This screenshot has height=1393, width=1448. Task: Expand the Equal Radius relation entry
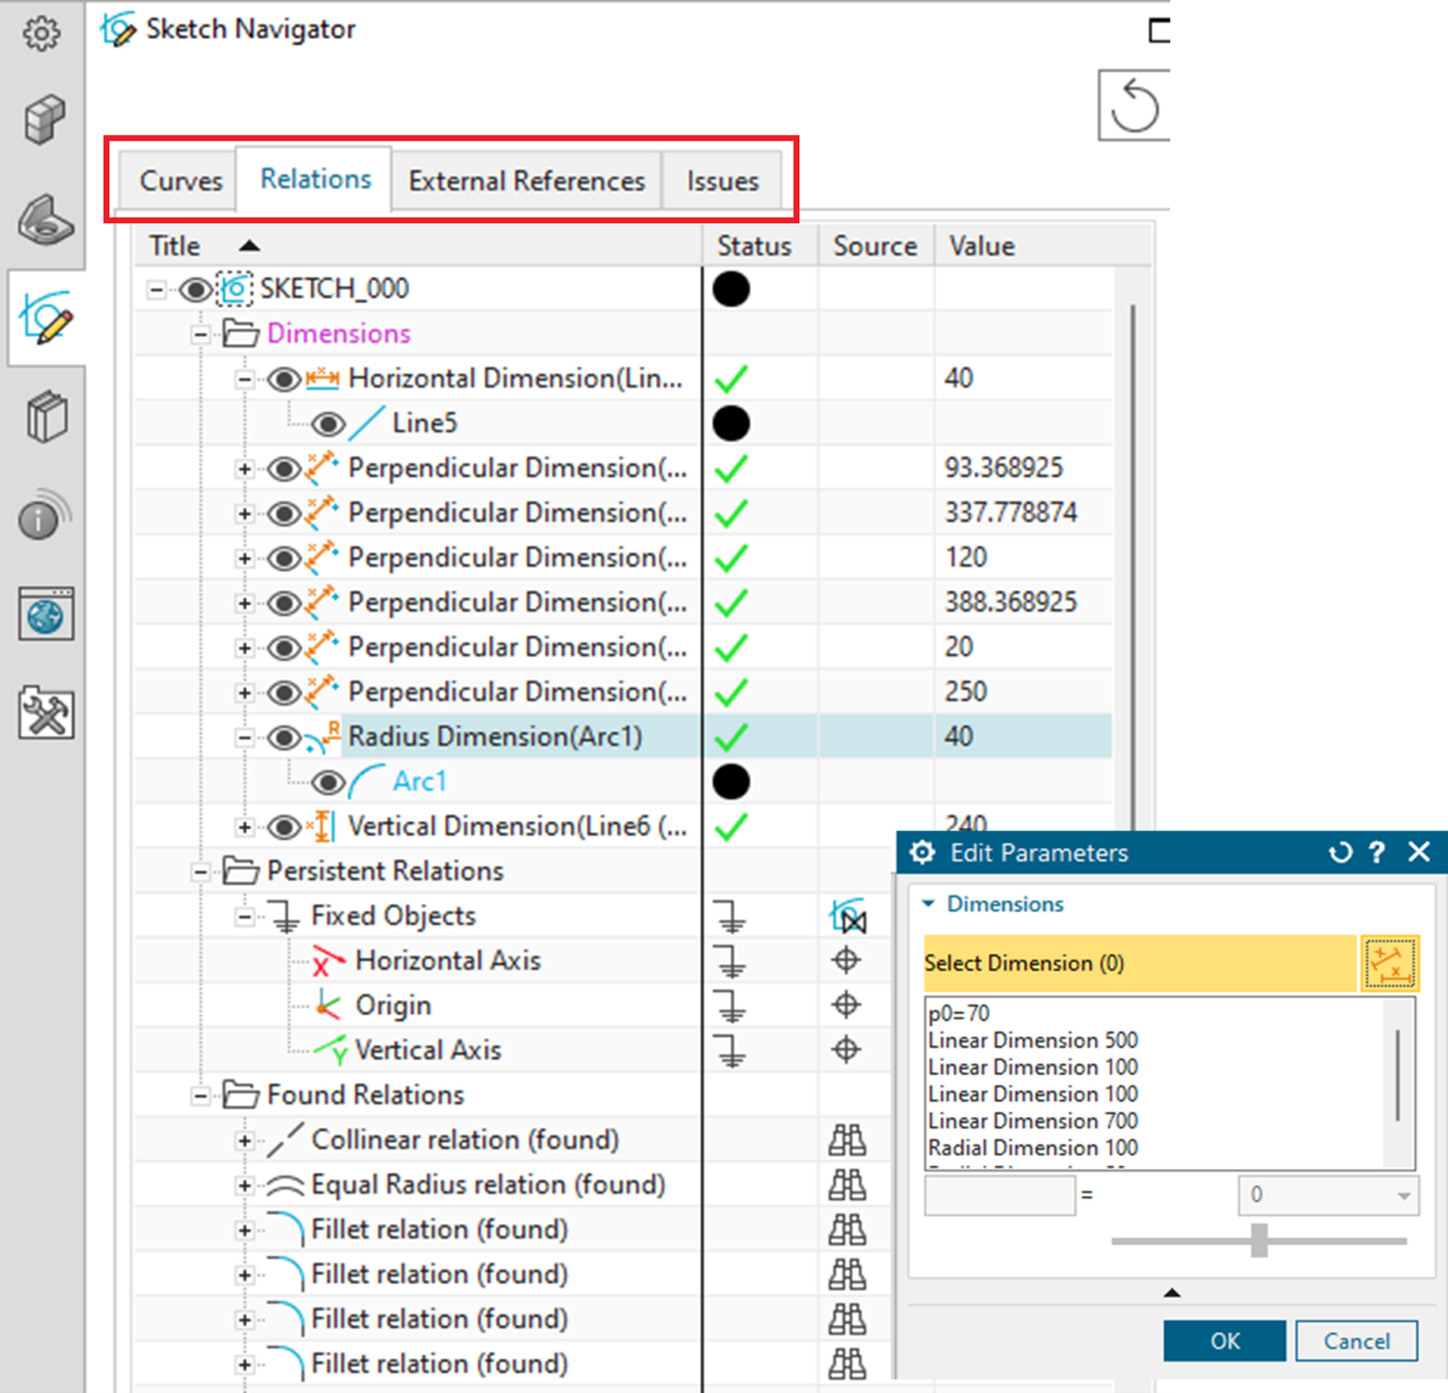tap(244, 1185)
